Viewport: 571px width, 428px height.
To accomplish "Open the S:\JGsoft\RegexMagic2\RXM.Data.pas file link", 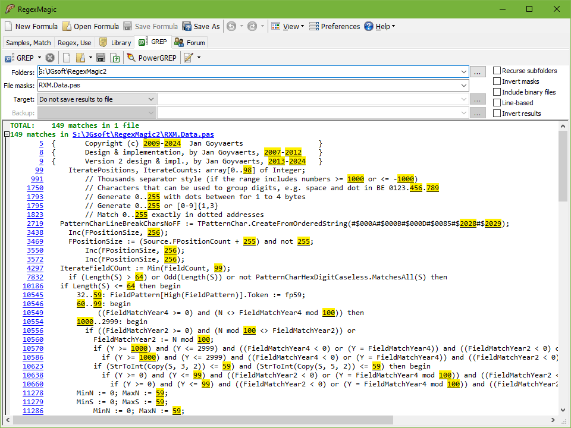I will [143, 134].
